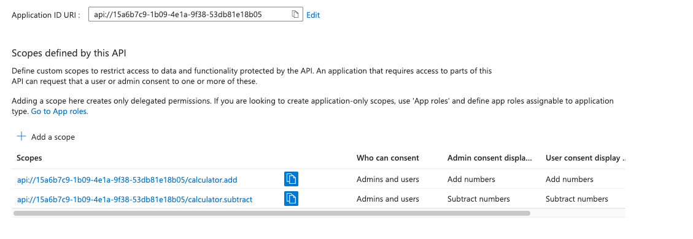Click the Admin consent display column header

490,158
